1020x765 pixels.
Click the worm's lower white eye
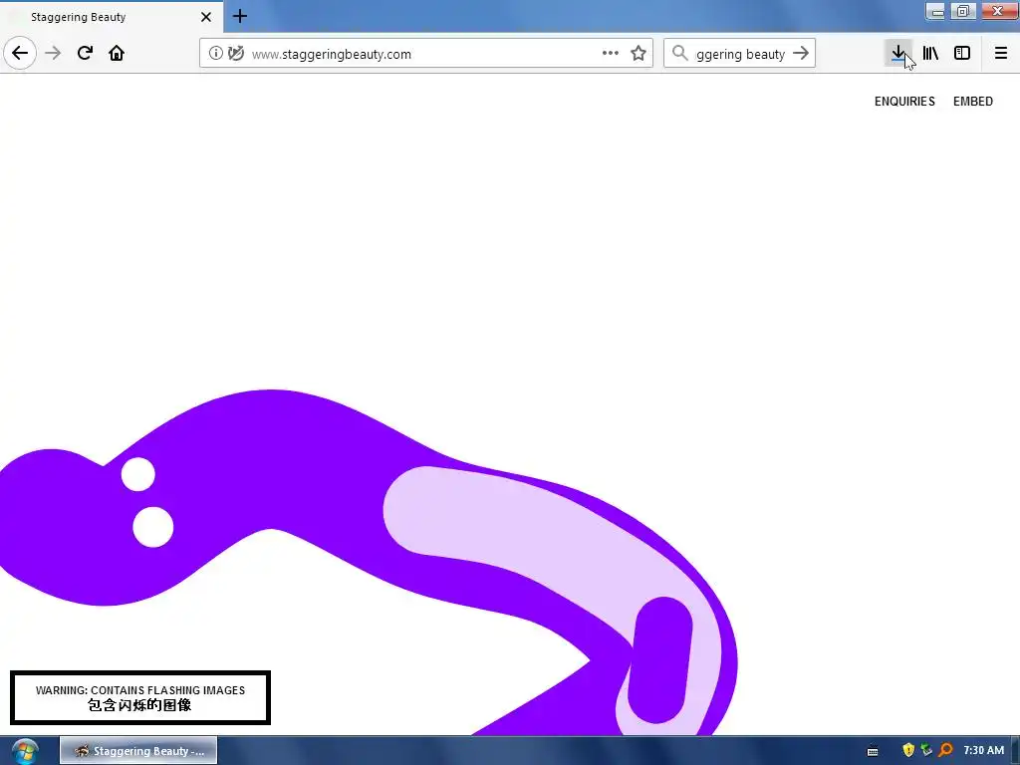(152, 527)
